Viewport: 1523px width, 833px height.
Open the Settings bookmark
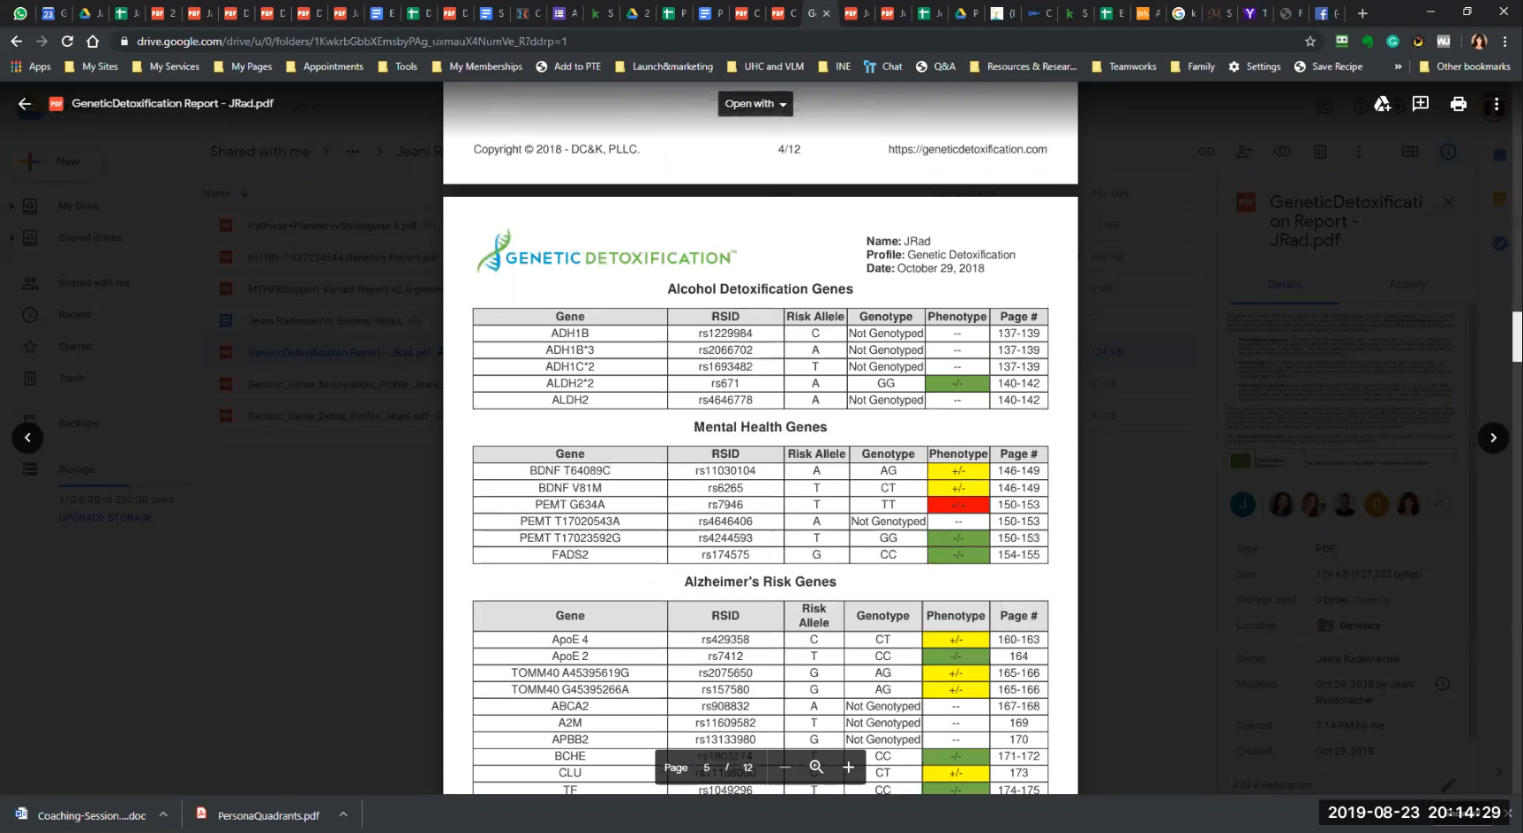point(1254,66)
